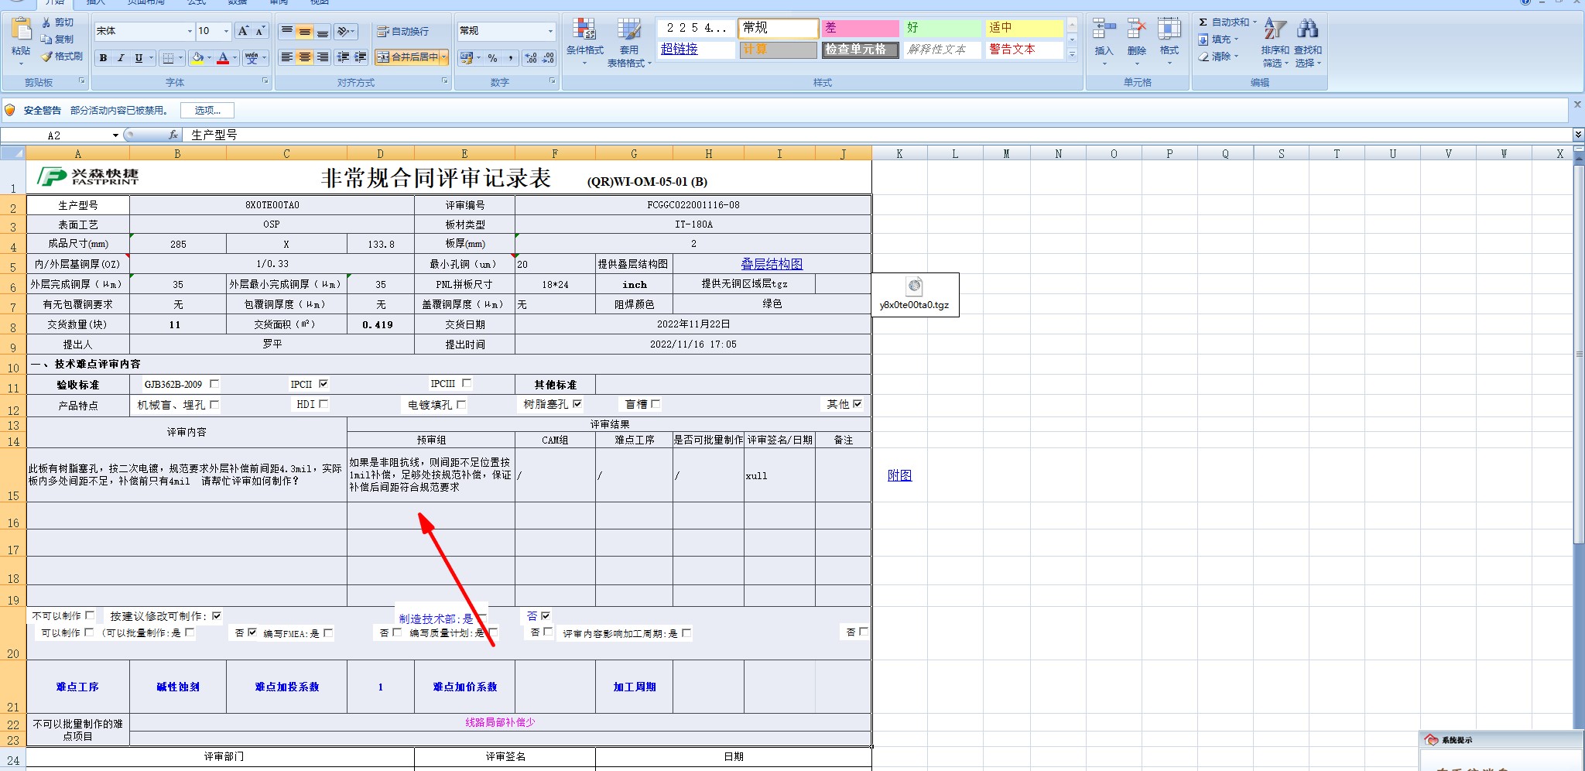This screenshot has height=771, width=1585.
Task: Tick the 电镀填孔 checkbox
Action: click(x=461, y=404)
